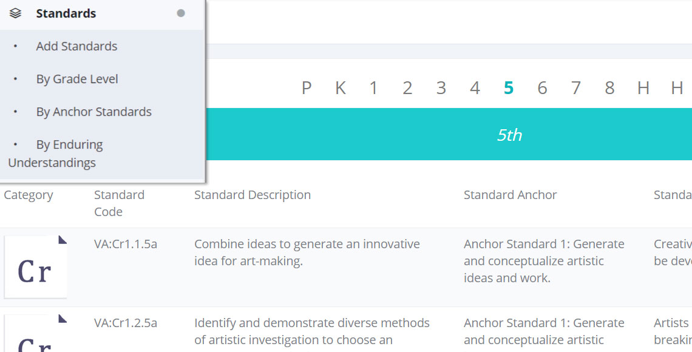Open standard code VA:Cr1.1.5a
692x352 pixels.
(x=126, y=244)
